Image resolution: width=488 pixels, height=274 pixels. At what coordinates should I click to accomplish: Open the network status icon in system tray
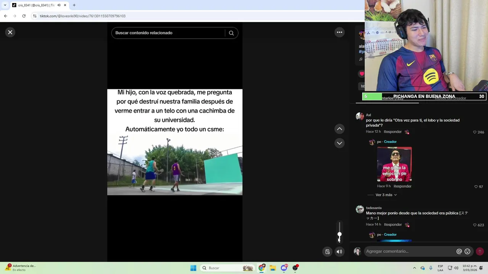click(x=449, y=268)
